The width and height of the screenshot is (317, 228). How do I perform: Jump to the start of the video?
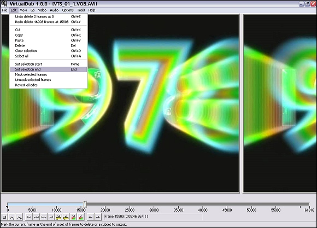click(x=29, y=217)
